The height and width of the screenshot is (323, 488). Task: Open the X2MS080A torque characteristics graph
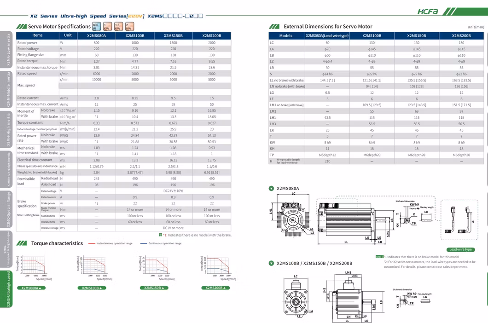[34, 268]
